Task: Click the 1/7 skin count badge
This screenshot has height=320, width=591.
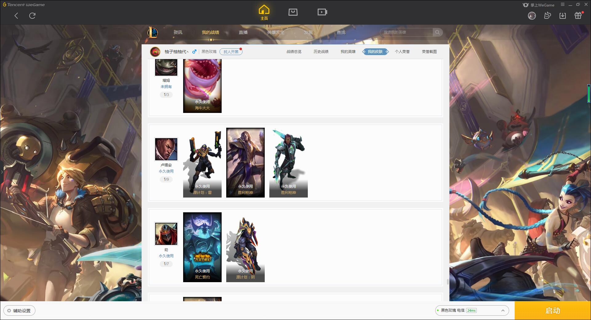Action: (166, 264)
